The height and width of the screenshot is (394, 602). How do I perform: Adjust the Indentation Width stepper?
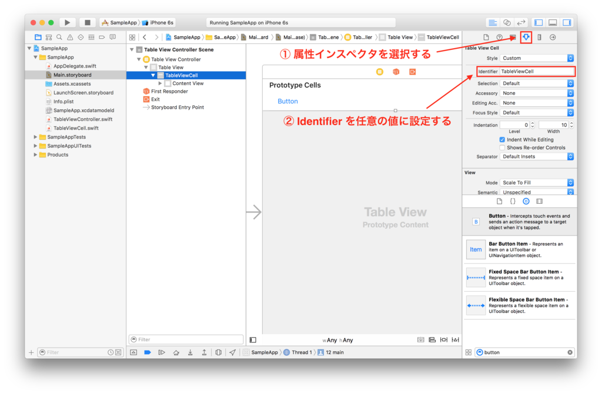571,125
